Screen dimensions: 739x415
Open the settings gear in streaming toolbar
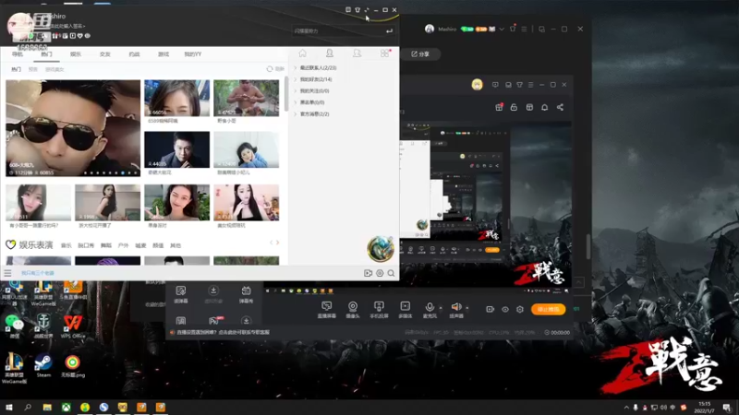click(520, 309)
